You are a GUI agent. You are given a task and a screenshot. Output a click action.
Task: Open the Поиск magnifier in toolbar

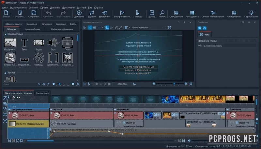coord(162,13)
